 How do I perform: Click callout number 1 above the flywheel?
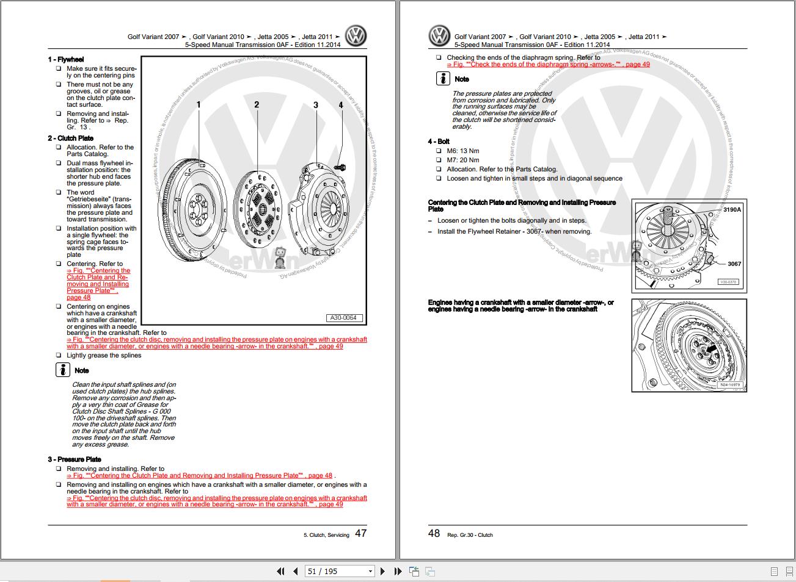coord(199,105)
